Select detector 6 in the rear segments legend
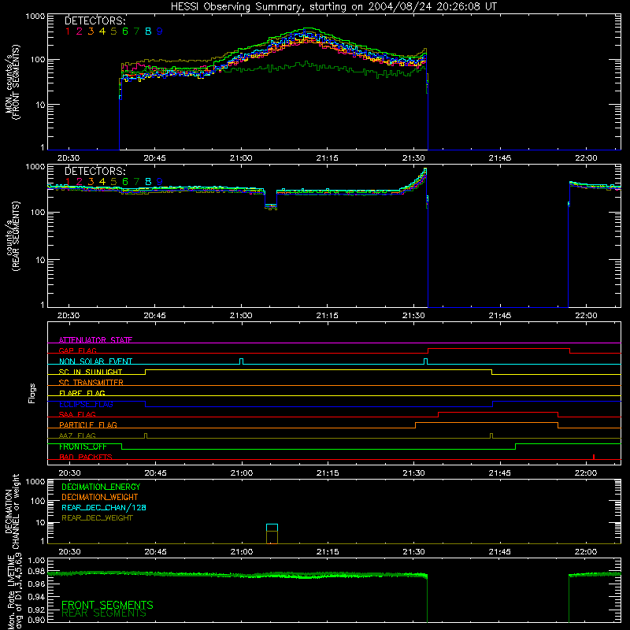 pyautogui.click(x=125, y=182)
